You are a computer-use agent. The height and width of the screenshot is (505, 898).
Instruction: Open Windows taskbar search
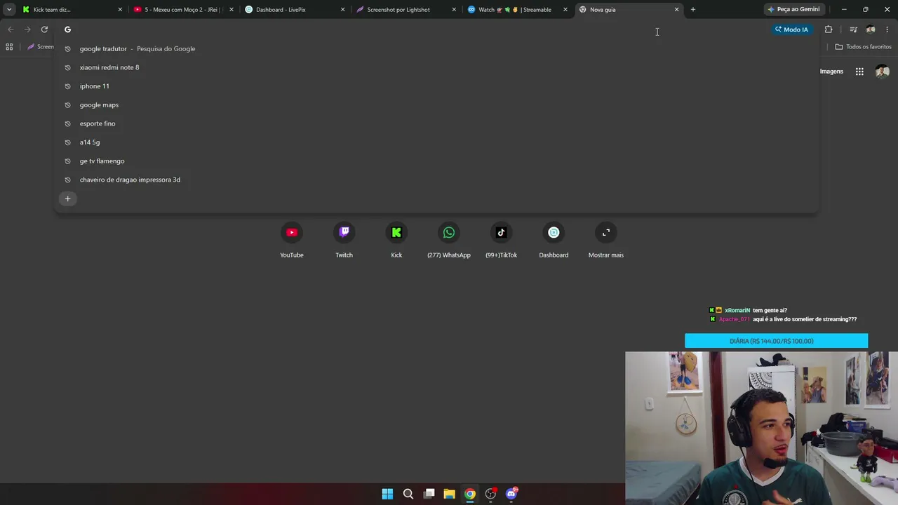pyautogui.click(x=408, y=494)
